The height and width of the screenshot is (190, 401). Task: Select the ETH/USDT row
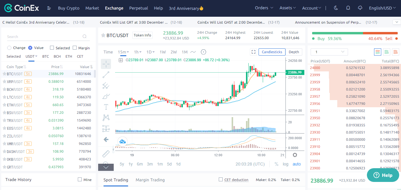point(48,105)
